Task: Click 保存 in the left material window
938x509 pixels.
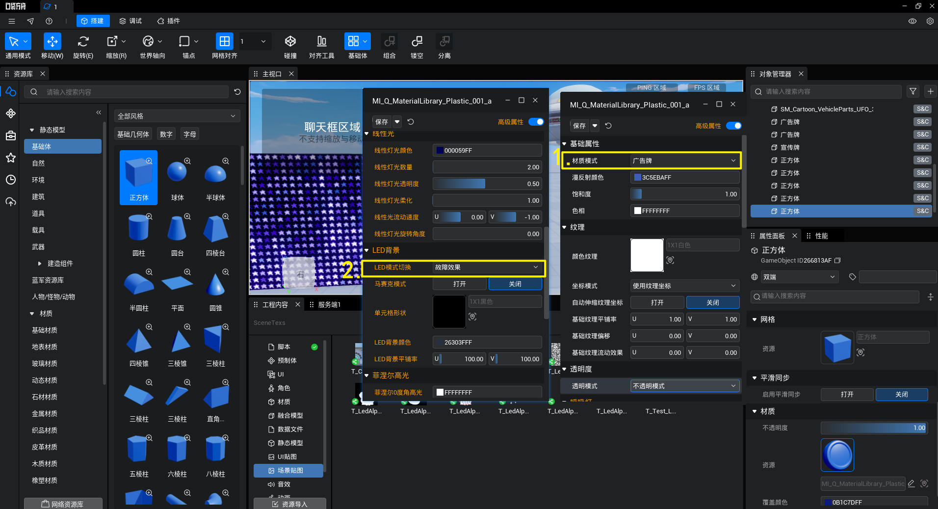Action: [382, 122]
